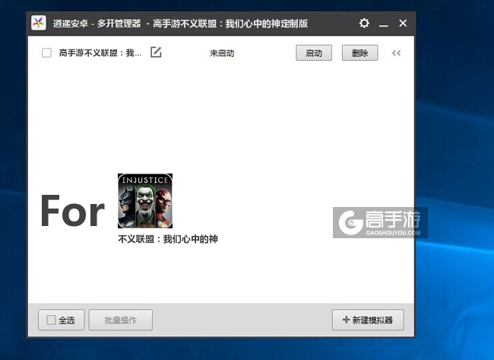Minimize the 多开管理器 window
The height and width of the screenshot is (360, 494).
pyautogui.click(x=384, y=24)
